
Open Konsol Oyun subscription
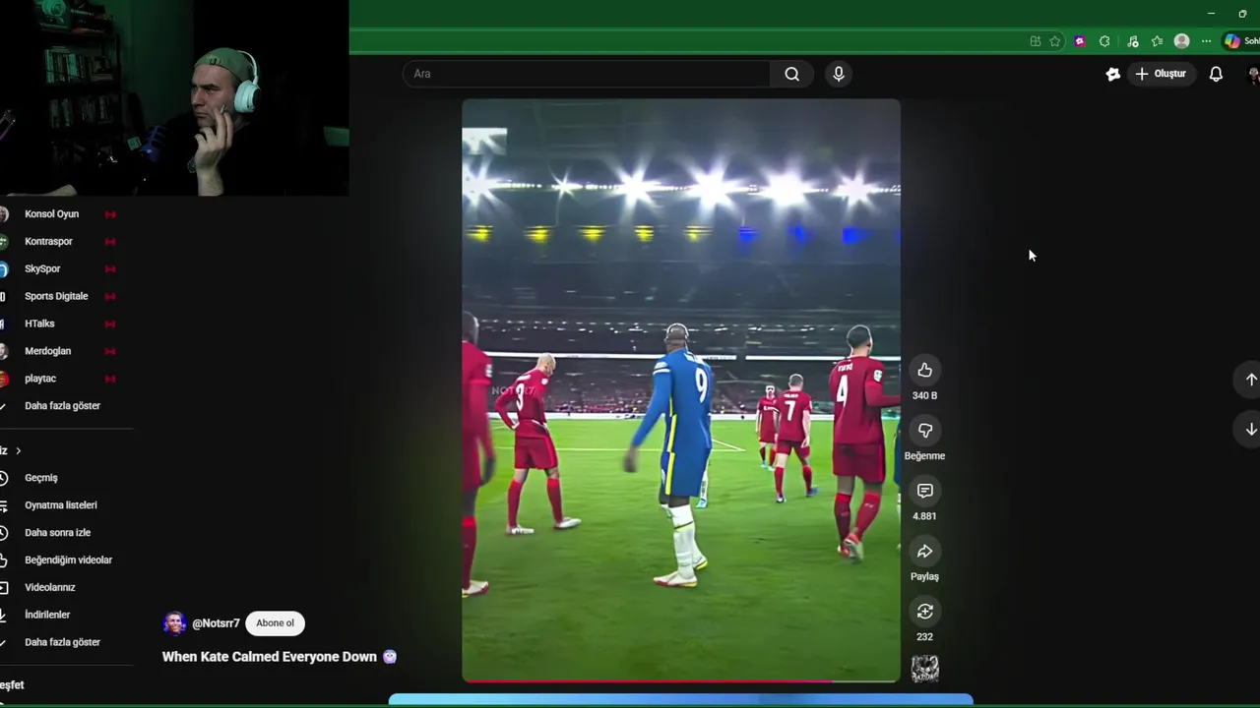click(x=51, y=213)
